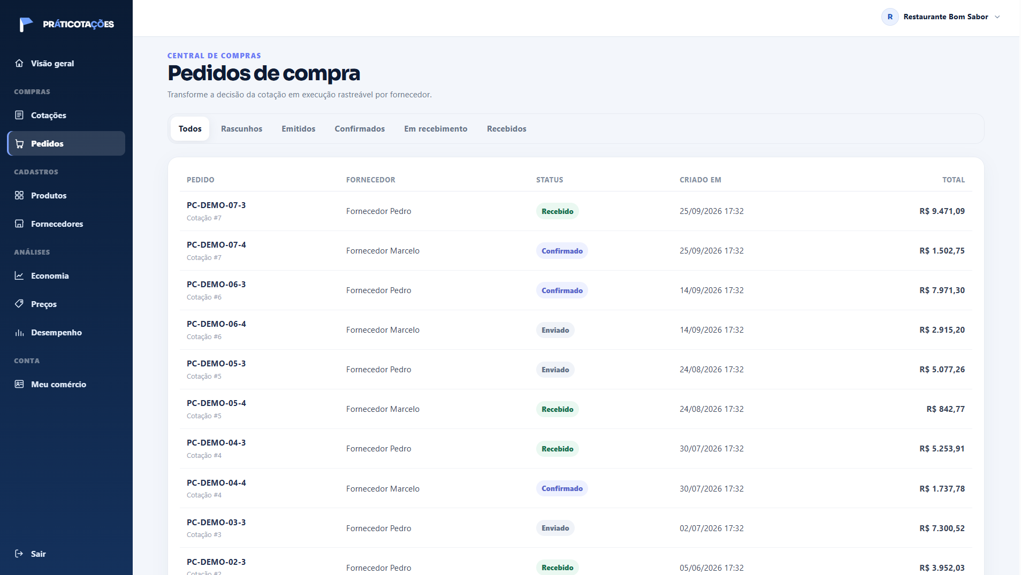Navigate to Fornecedores page
Viewport: 1021px width, 575px height.
pos(66,224)
